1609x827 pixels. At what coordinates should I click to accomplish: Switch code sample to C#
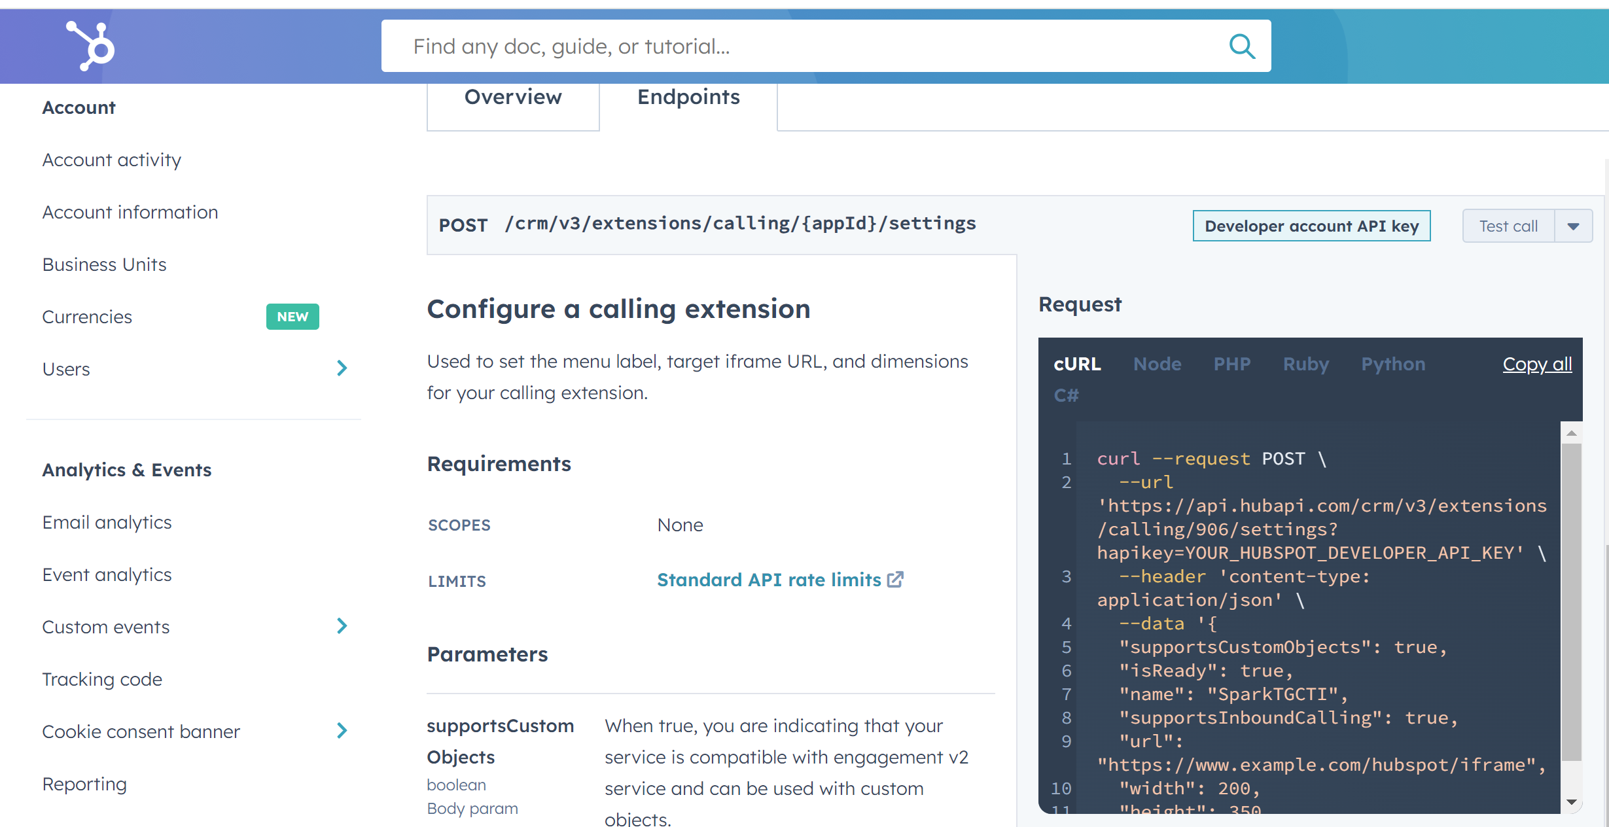click(x=1066, y=395)
